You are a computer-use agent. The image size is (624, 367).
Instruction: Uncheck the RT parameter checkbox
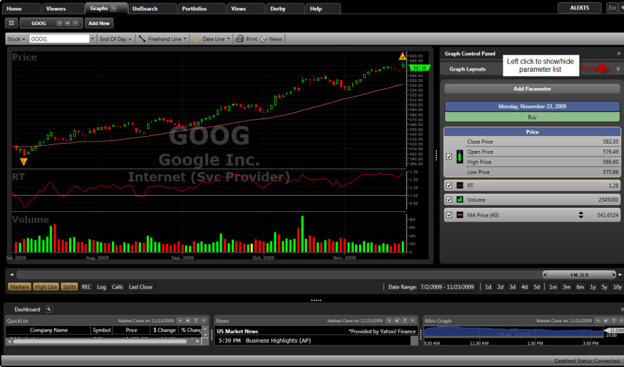(449, 185)
